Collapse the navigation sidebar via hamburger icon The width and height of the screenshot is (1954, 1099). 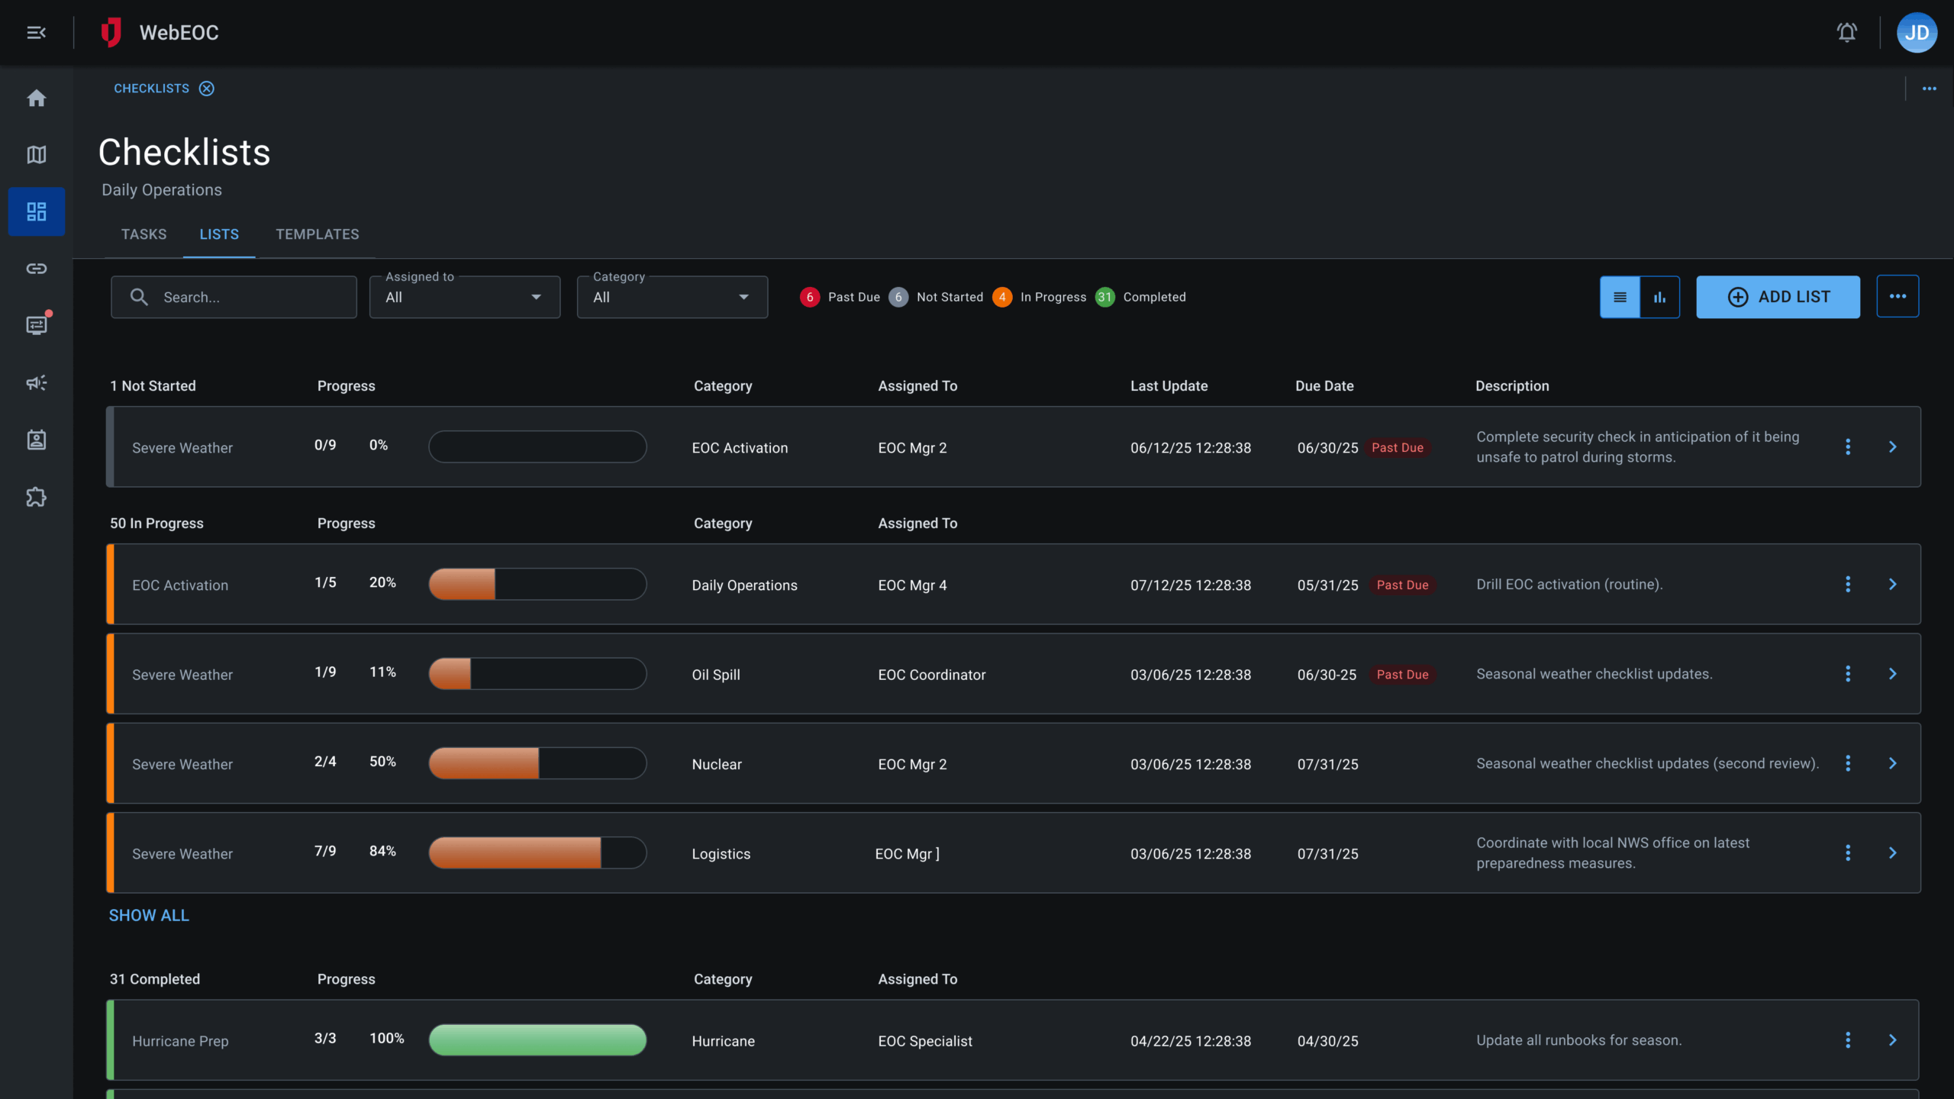[36, 32]
